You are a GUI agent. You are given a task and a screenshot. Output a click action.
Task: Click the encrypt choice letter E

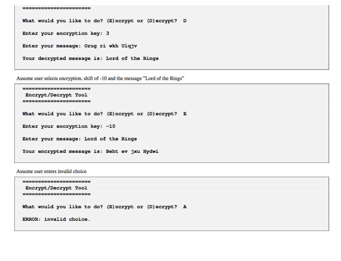[x=185, y=114]
